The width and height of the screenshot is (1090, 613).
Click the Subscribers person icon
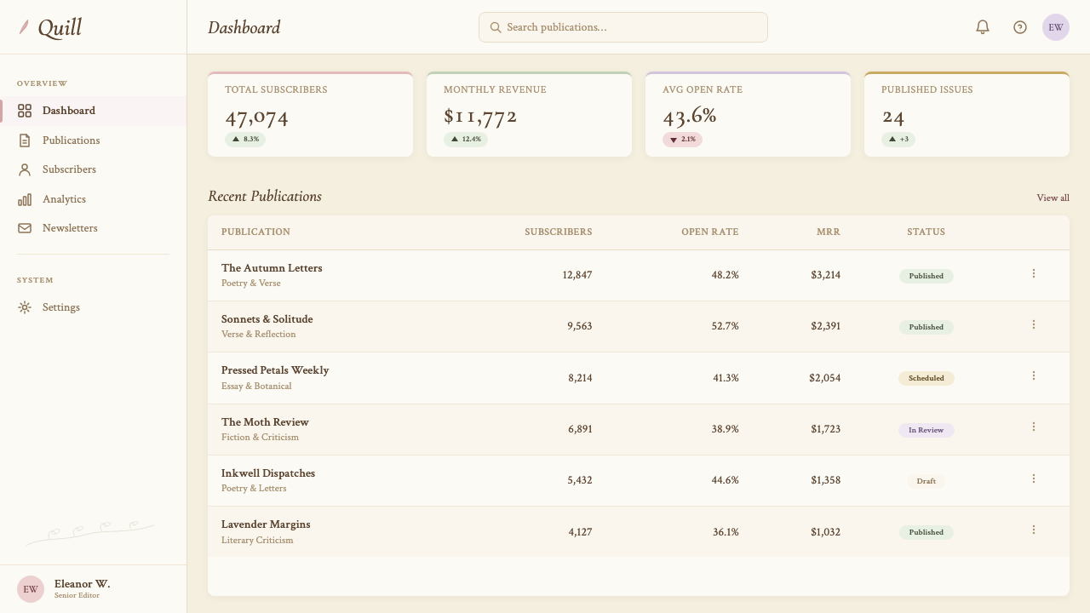point(25,169)
